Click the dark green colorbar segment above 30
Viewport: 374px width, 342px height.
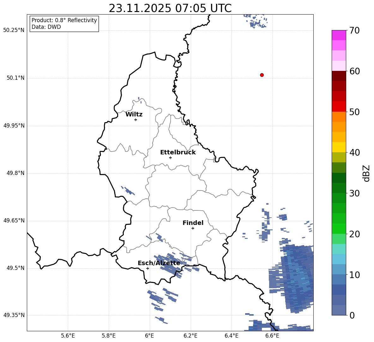click(x=339, y=188)
